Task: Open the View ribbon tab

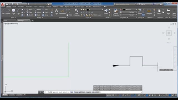Action: pos(36,7)
